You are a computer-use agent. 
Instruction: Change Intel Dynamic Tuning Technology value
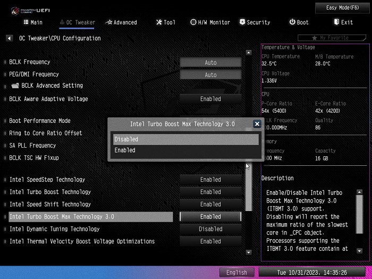point(210,229)
